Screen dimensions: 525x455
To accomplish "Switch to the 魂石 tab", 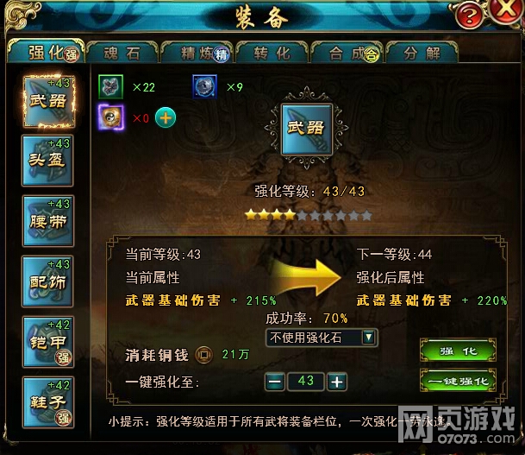I will tap(122, 53).
